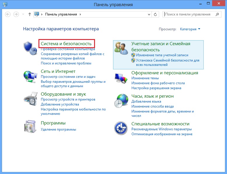Image resolution: width=227 pixels, height=174 pixels.
Task: Minimize the Панель управления window
Action: pos(200,3)
